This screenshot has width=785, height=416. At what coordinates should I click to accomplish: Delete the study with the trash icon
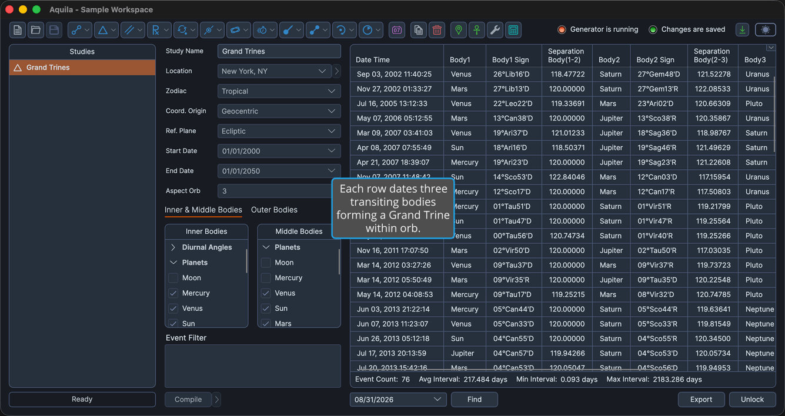pos(437,30)
